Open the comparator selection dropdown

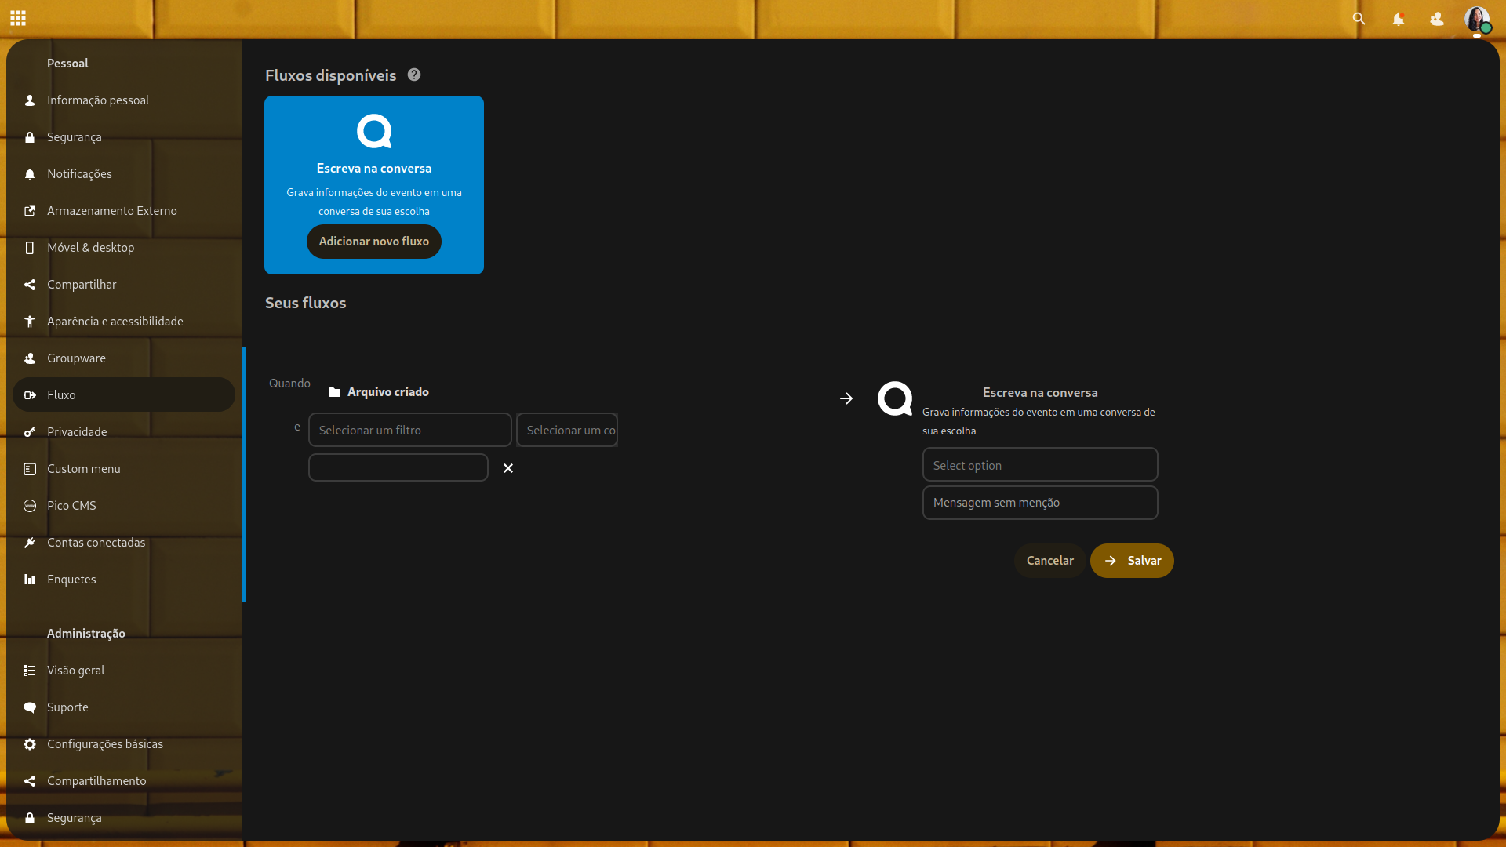(x=567, y=430)
